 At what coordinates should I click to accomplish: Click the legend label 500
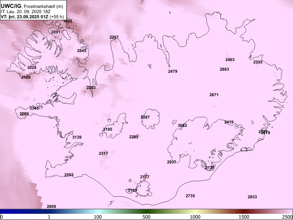pos(146,217)
